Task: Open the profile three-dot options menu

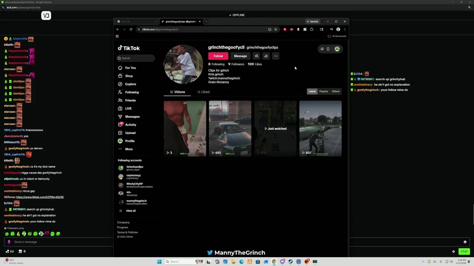Action: 276,56
